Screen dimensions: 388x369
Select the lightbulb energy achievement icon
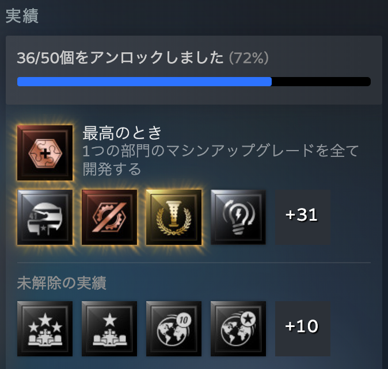(x=238, y=217)
